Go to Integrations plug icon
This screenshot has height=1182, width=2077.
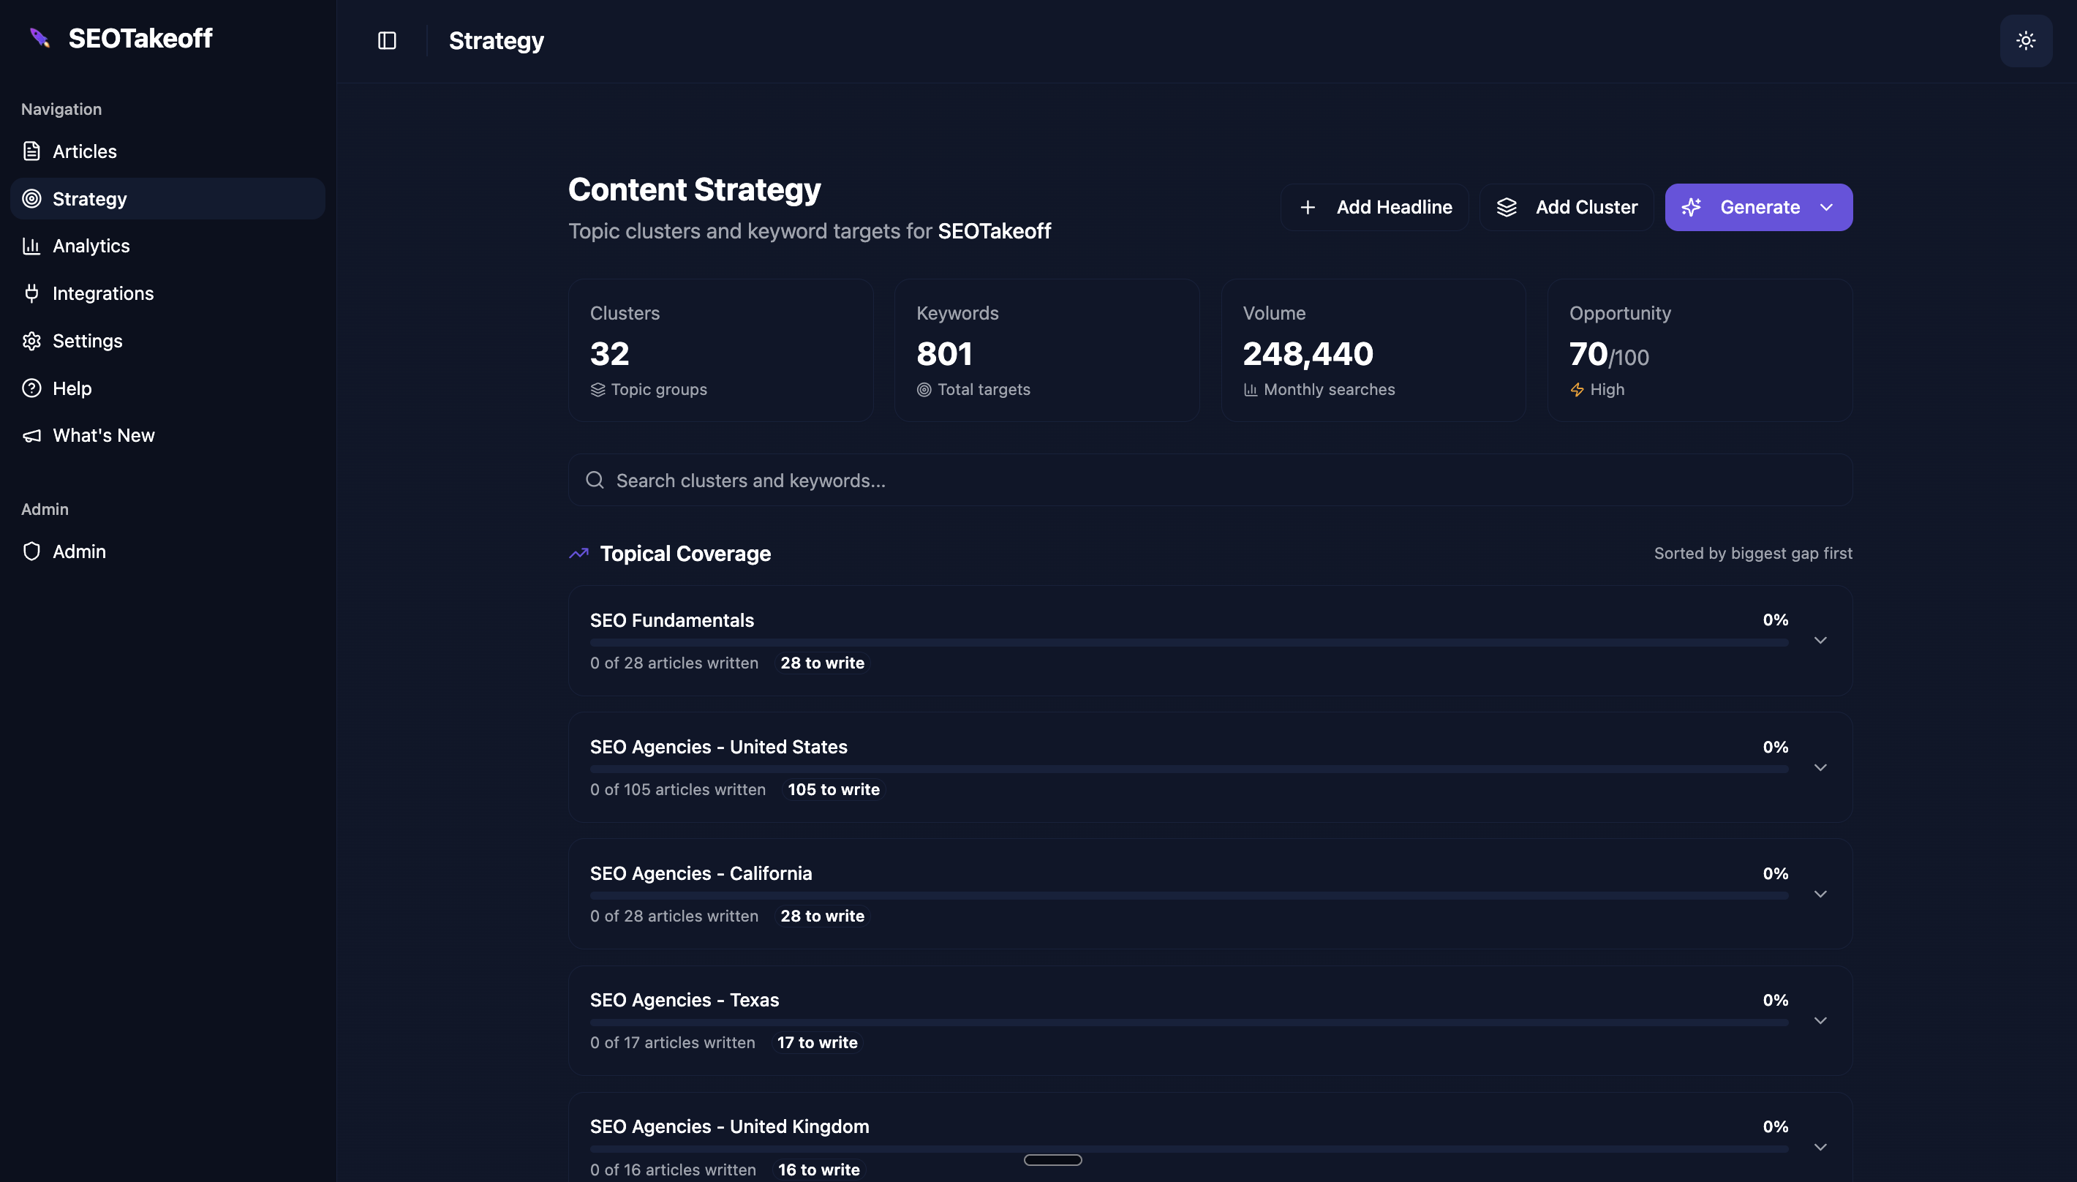31,293
